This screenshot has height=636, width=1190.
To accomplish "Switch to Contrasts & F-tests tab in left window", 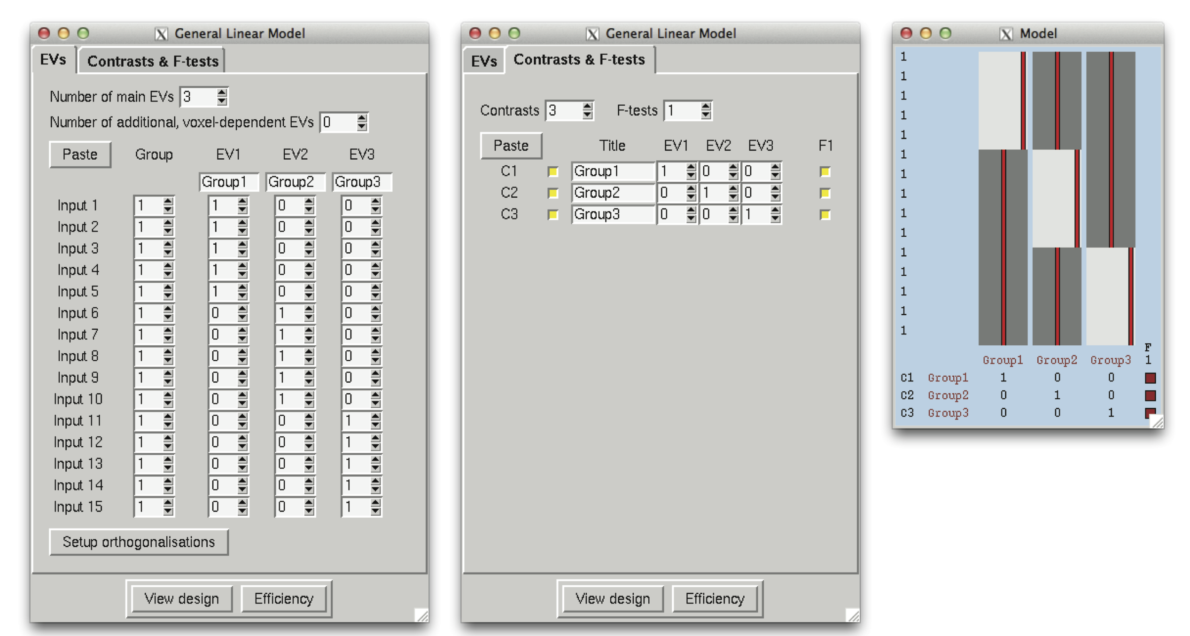I will point(153,61).
